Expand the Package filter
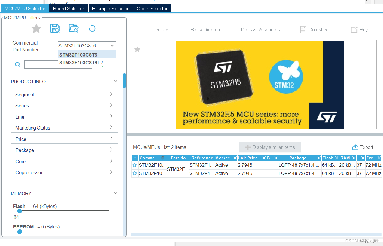Image resolution: width=383 pixels, height=246 pixels. [x=111, y=150]
